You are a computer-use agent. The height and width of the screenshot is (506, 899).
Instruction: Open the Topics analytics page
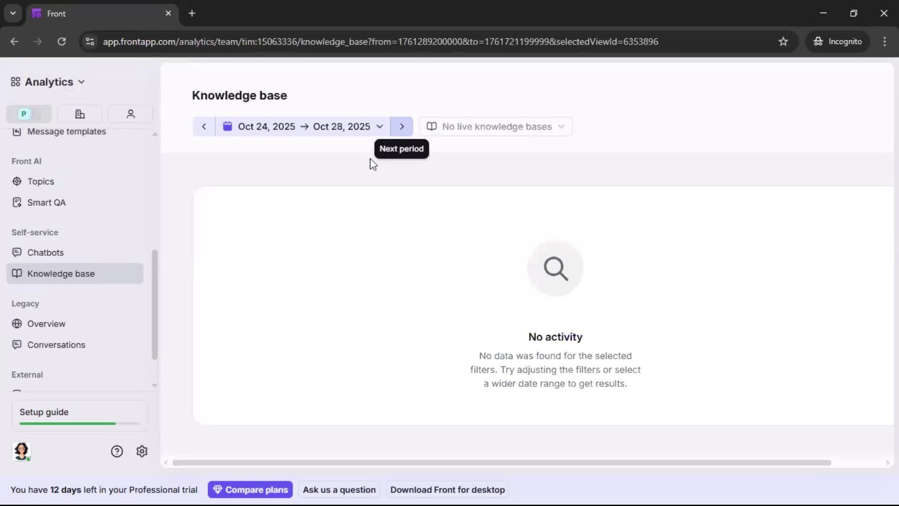click(41, 181)
